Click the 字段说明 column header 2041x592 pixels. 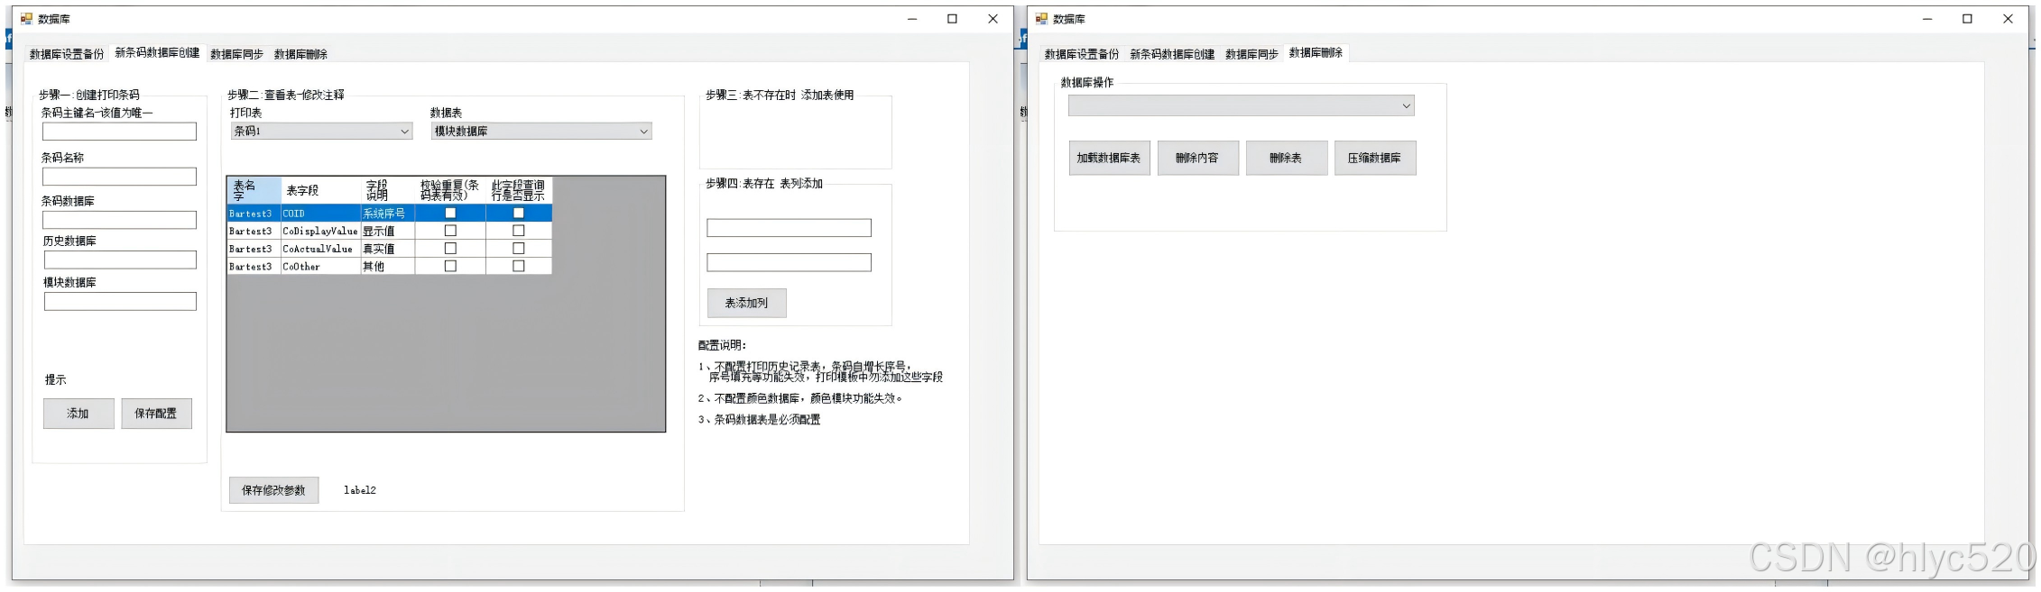[387, 190]
